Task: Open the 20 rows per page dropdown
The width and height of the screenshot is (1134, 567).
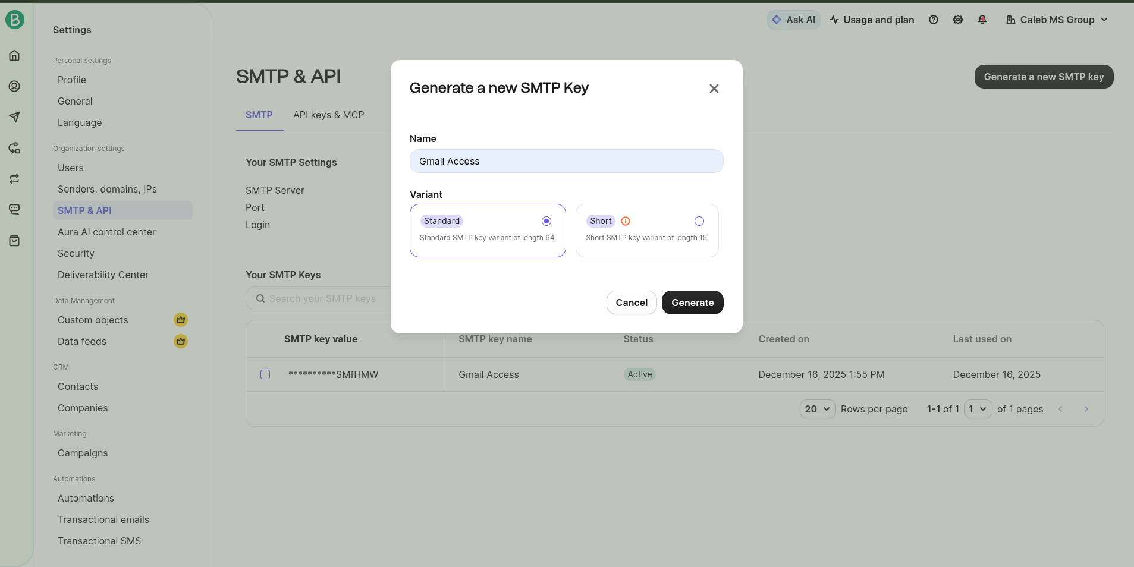Action: point(818,409)
